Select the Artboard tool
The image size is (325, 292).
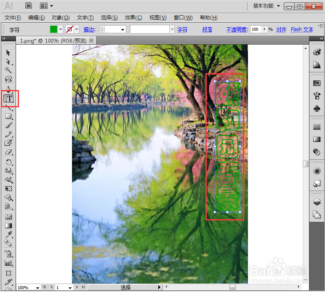(x=8, y=273)
